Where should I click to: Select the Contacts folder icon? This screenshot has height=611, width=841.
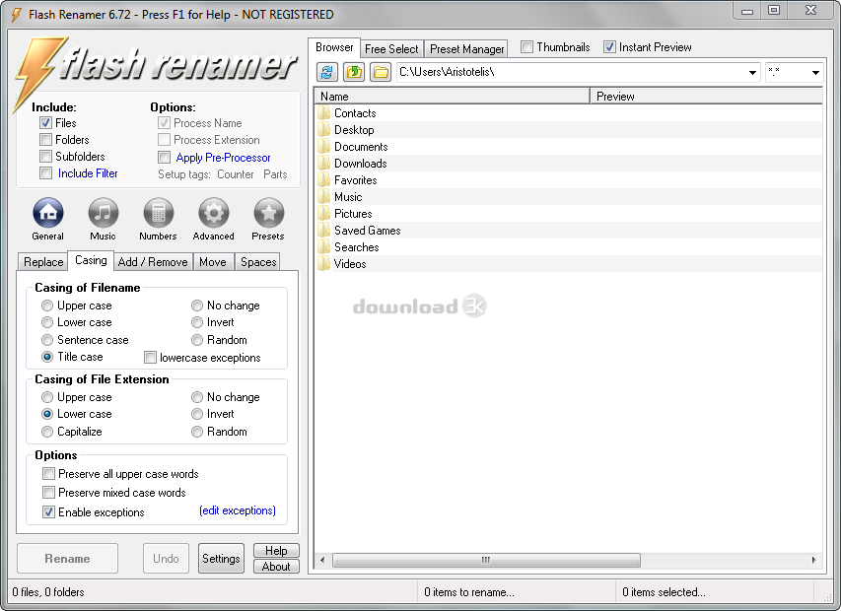[x=323, y=113]
